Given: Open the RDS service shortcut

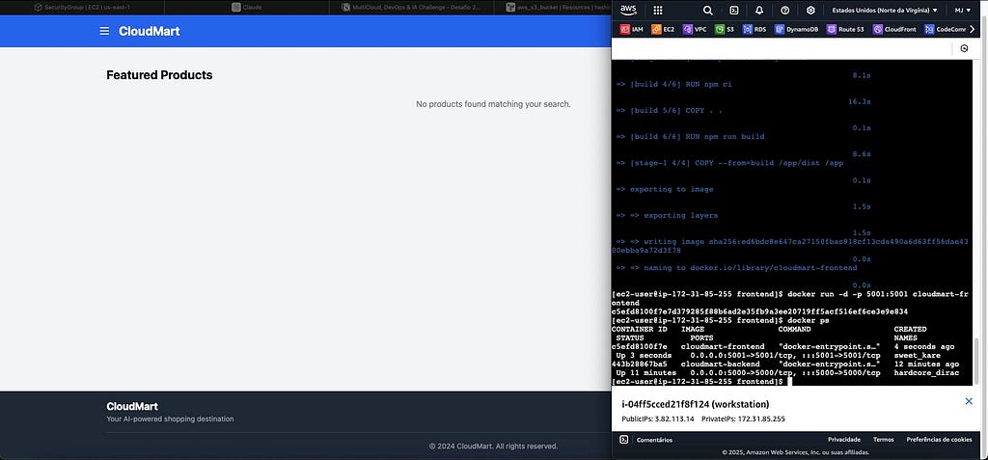Looking at the screenshot, I should [x=755, y=29].
